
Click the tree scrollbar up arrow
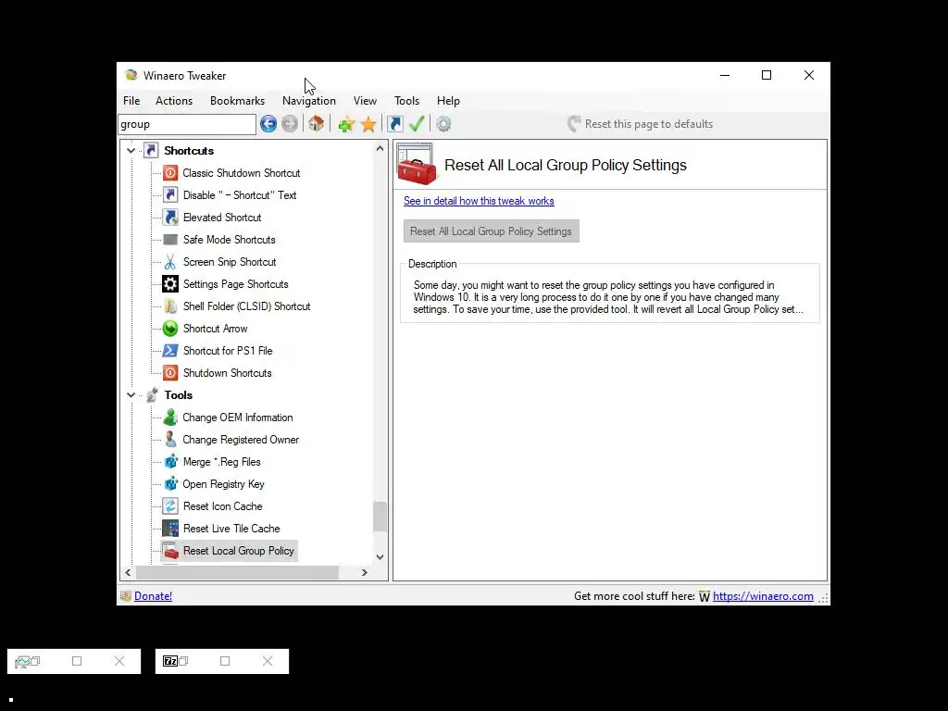coord(380,148)
